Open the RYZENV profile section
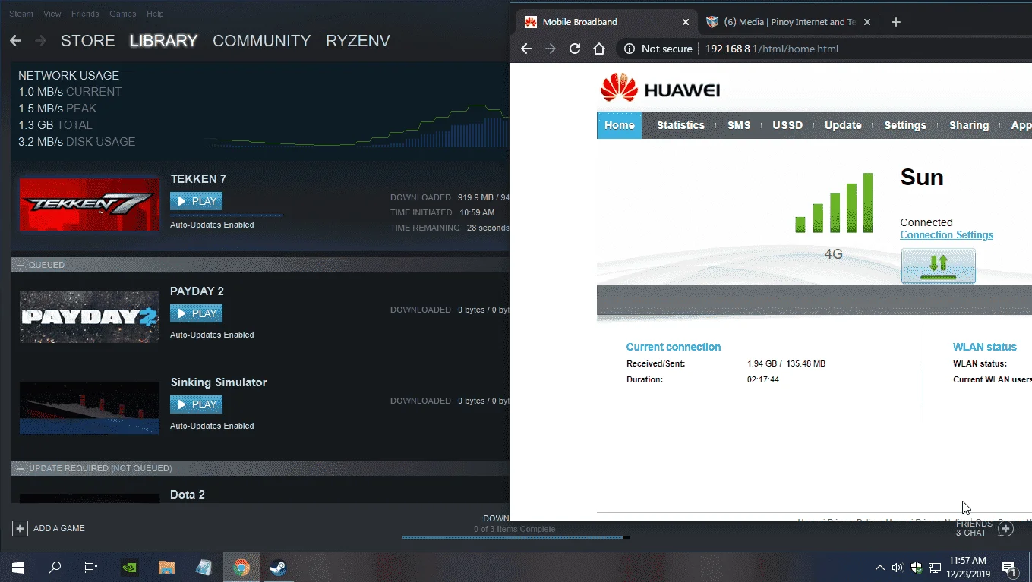The height and width of the screenshot is (582, 1032). tap(358, 41)
